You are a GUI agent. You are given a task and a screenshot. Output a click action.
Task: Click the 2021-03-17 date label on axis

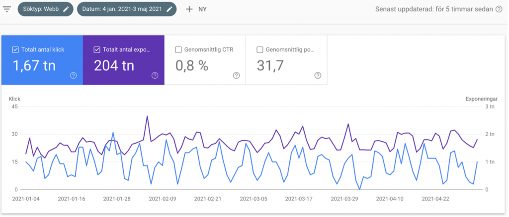coord(298,199)
